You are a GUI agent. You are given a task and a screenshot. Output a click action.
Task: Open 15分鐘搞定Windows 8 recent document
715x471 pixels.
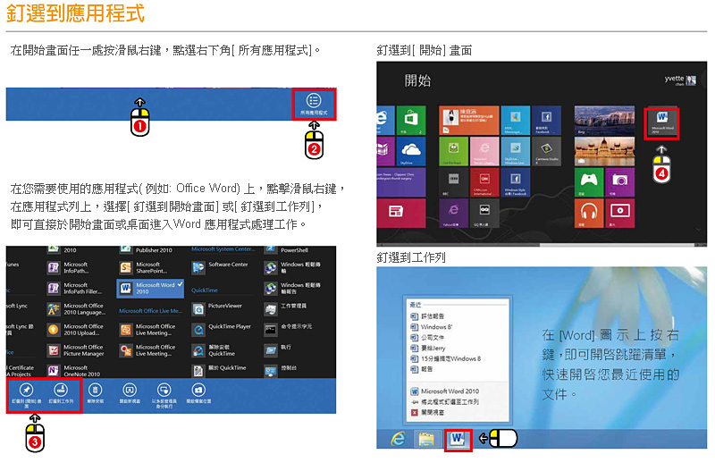pyautogui.click(x=445, y=358)
